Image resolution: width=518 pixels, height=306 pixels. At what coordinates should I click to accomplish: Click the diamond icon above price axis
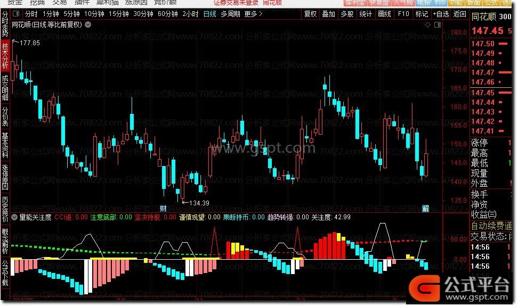tap(427, 24)
